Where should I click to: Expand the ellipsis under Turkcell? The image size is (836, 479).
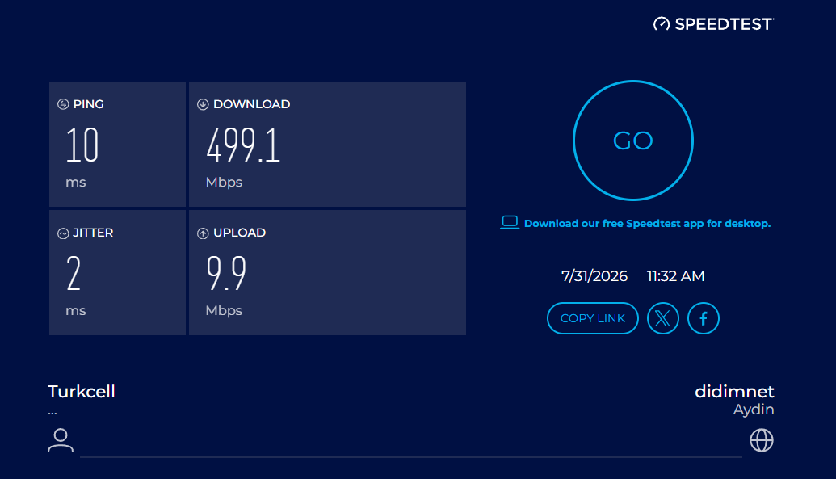(53, 412)
